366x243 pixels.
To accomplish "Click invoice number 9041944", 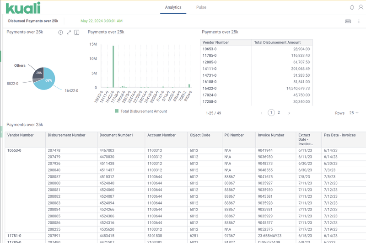I will [265, 151].
